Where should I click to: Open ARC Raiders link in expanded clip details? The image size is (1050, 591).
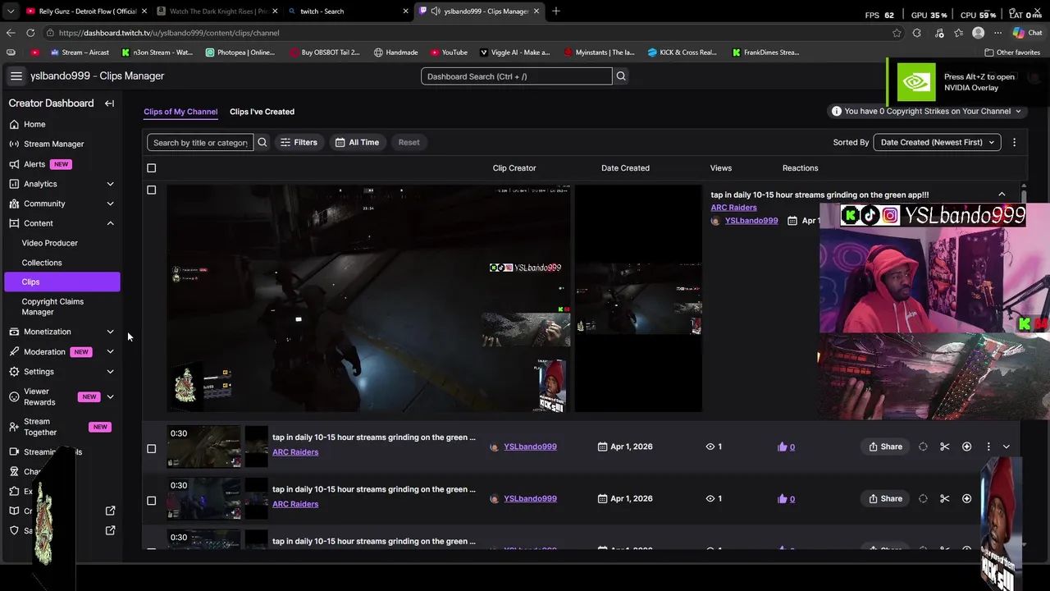tap(733, 208)
